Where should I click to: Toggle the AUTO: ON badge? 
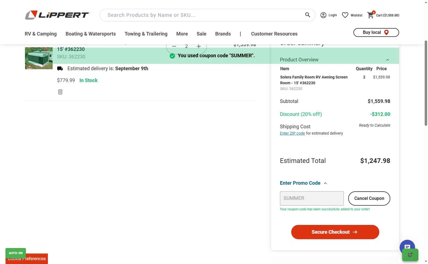coord(16,253)
